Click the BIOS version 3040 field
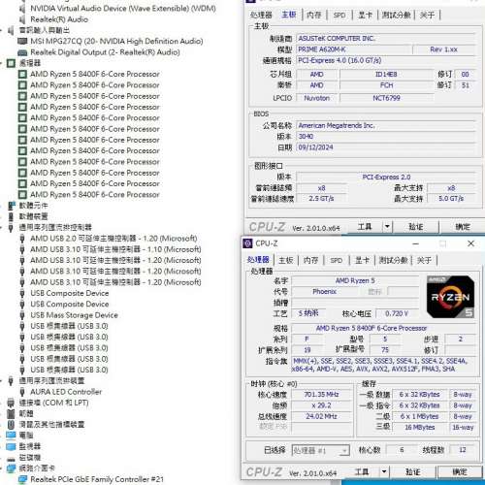 coord(386,137)
